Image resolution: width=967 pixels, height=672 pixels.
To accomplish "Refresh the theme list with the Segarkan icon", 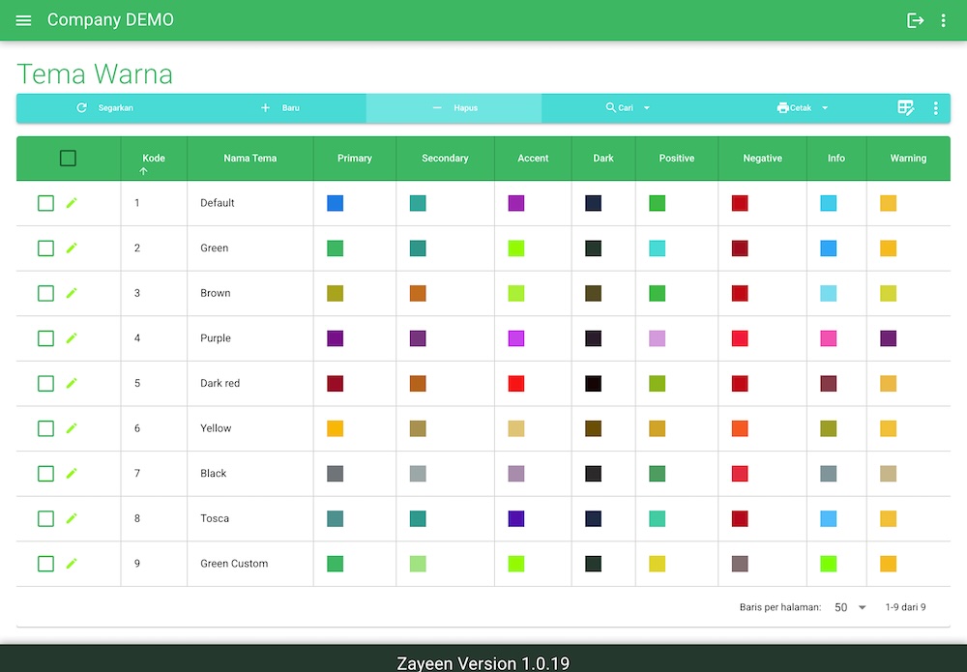I will 81,107.
